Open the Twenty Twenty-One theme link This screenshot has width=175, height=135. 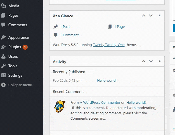[x=109, y=45]
